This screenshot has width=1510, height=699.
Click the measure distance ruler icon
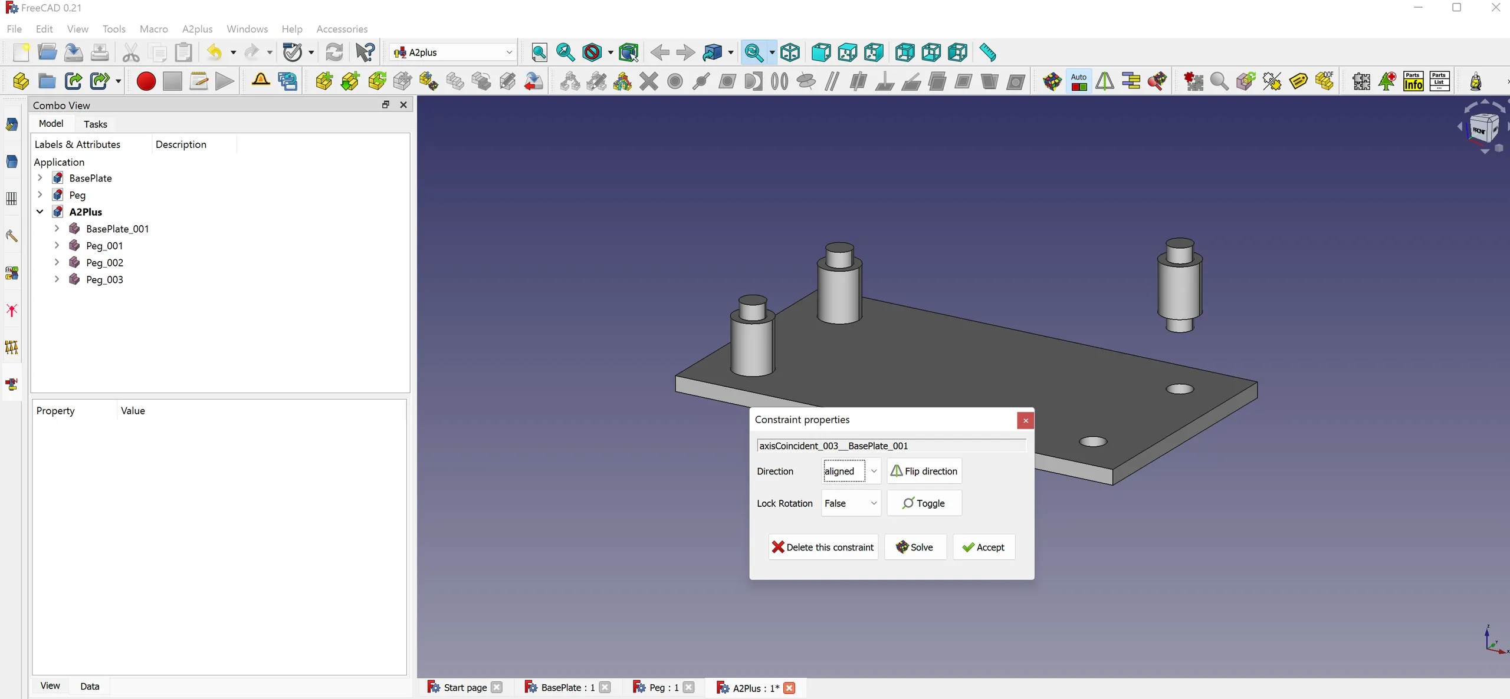987,52
